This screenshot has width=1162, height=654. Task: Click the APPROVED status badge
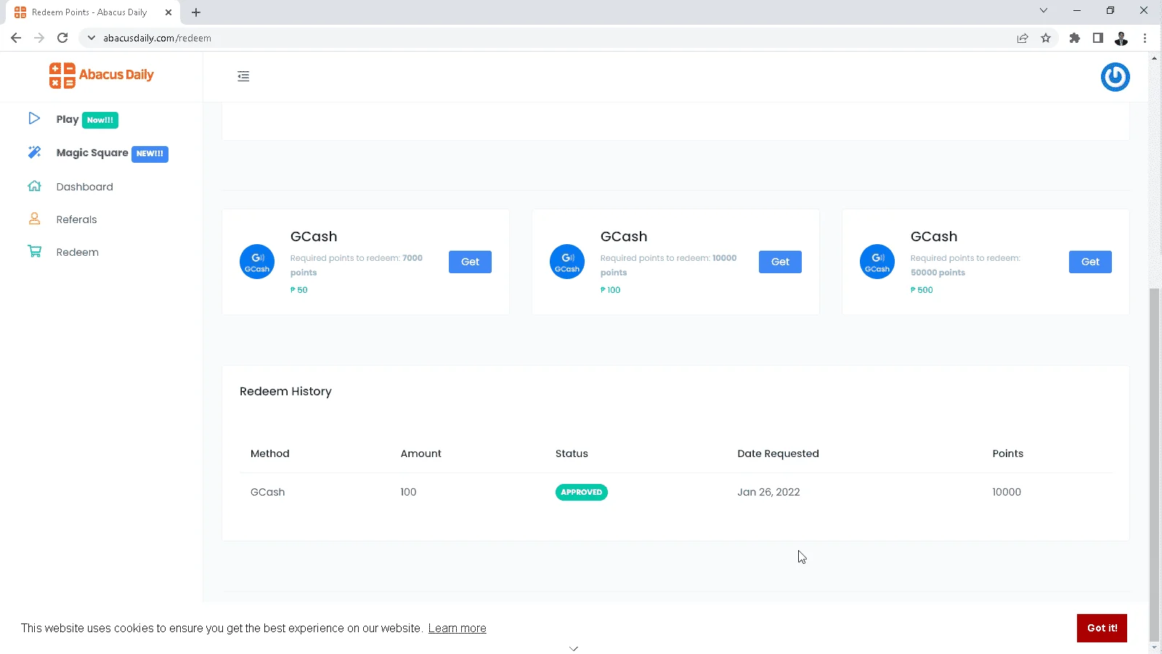(x=582, y=492)
